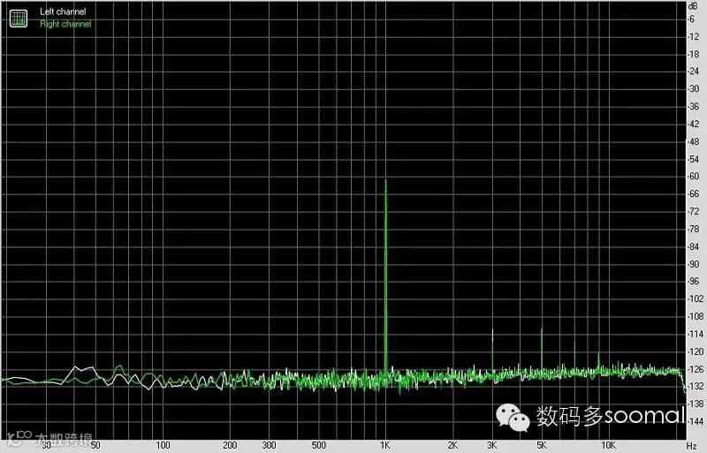Click the tall green peak at 1K
707x453 pixels.
click(x=386, y=276)
